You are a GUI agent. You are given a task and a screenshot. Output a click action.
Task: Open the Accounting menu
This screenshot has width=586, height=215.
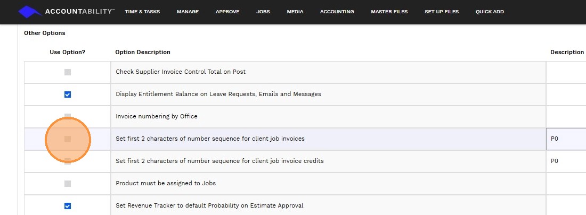337,12
